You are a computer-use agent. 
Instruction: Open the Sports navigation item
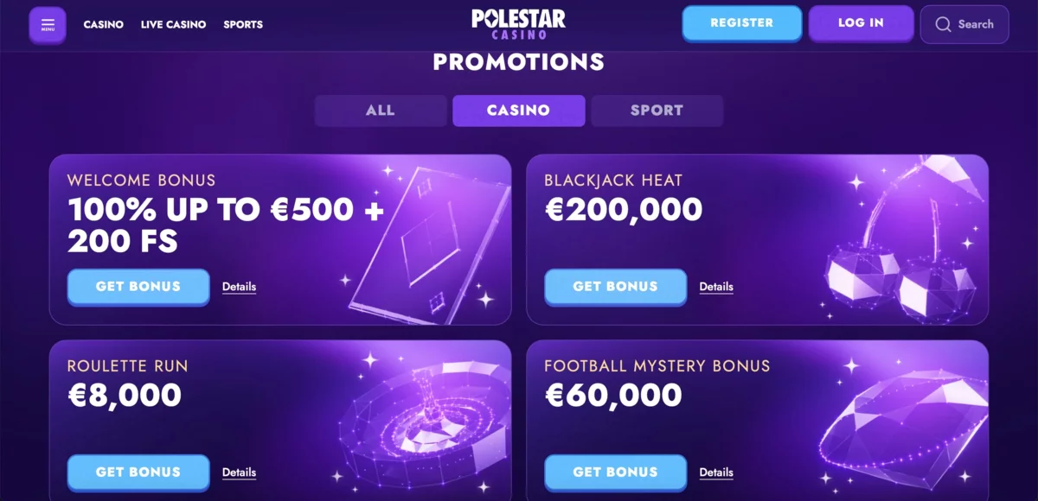243,24
